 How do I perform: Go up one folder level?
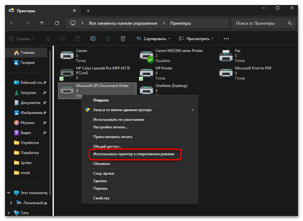pyautogui.click(x=42, y=23)
